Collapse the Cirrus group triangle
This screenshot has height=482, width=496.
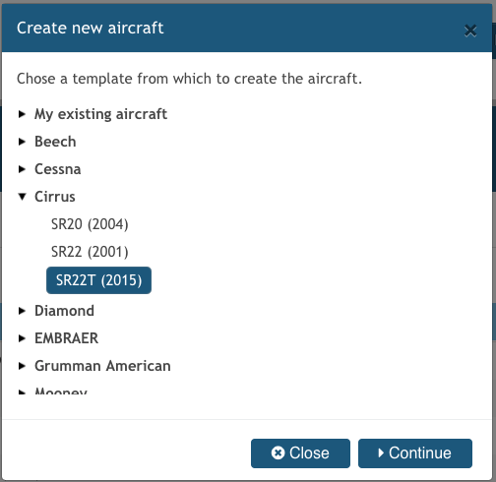click(x=22, y=197)
